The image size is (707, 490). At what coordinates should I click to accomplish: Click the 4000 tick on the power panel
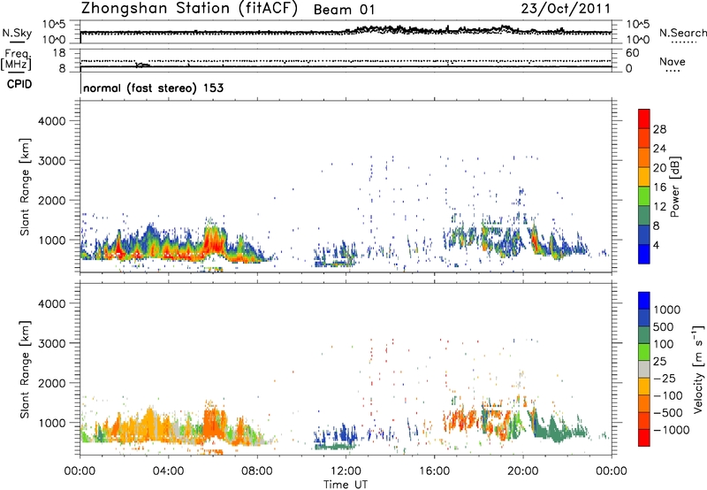(x=52, y=121)
